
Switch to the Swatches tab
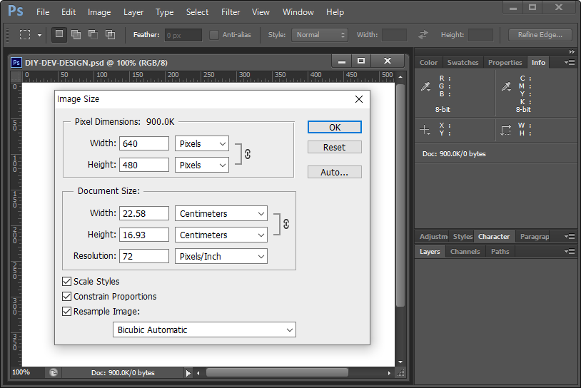[x=463, y=63]
